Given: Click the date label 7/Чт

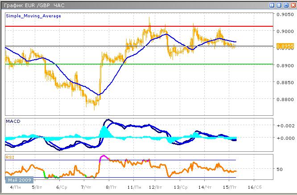Looking at the screenshot, I should point(86,187).
